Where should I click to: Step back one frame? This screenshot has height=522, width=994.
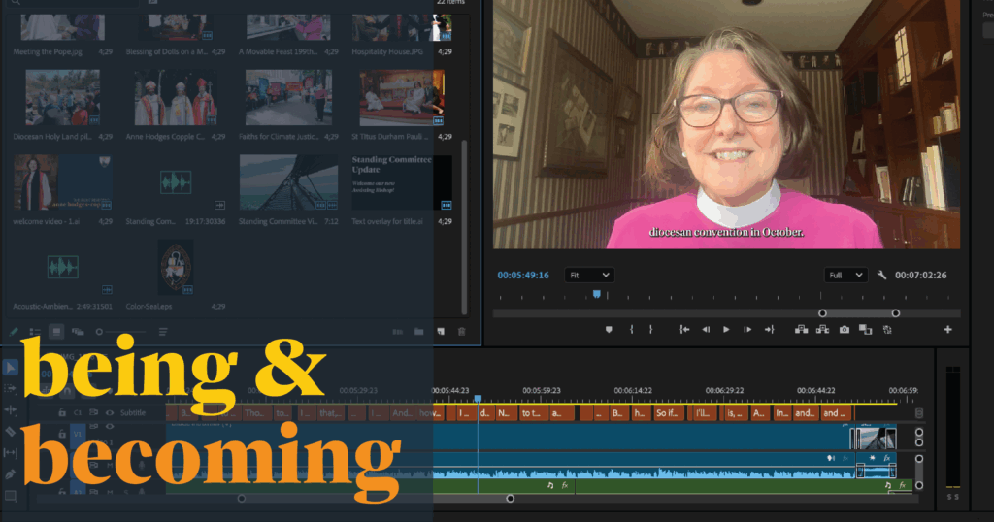pos(706,330)
